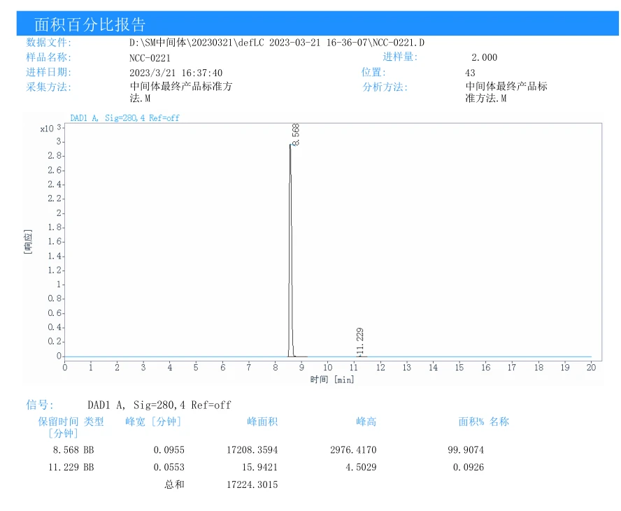Click peak area value 17208.3594
621x511 pixels.
[252, 450]
